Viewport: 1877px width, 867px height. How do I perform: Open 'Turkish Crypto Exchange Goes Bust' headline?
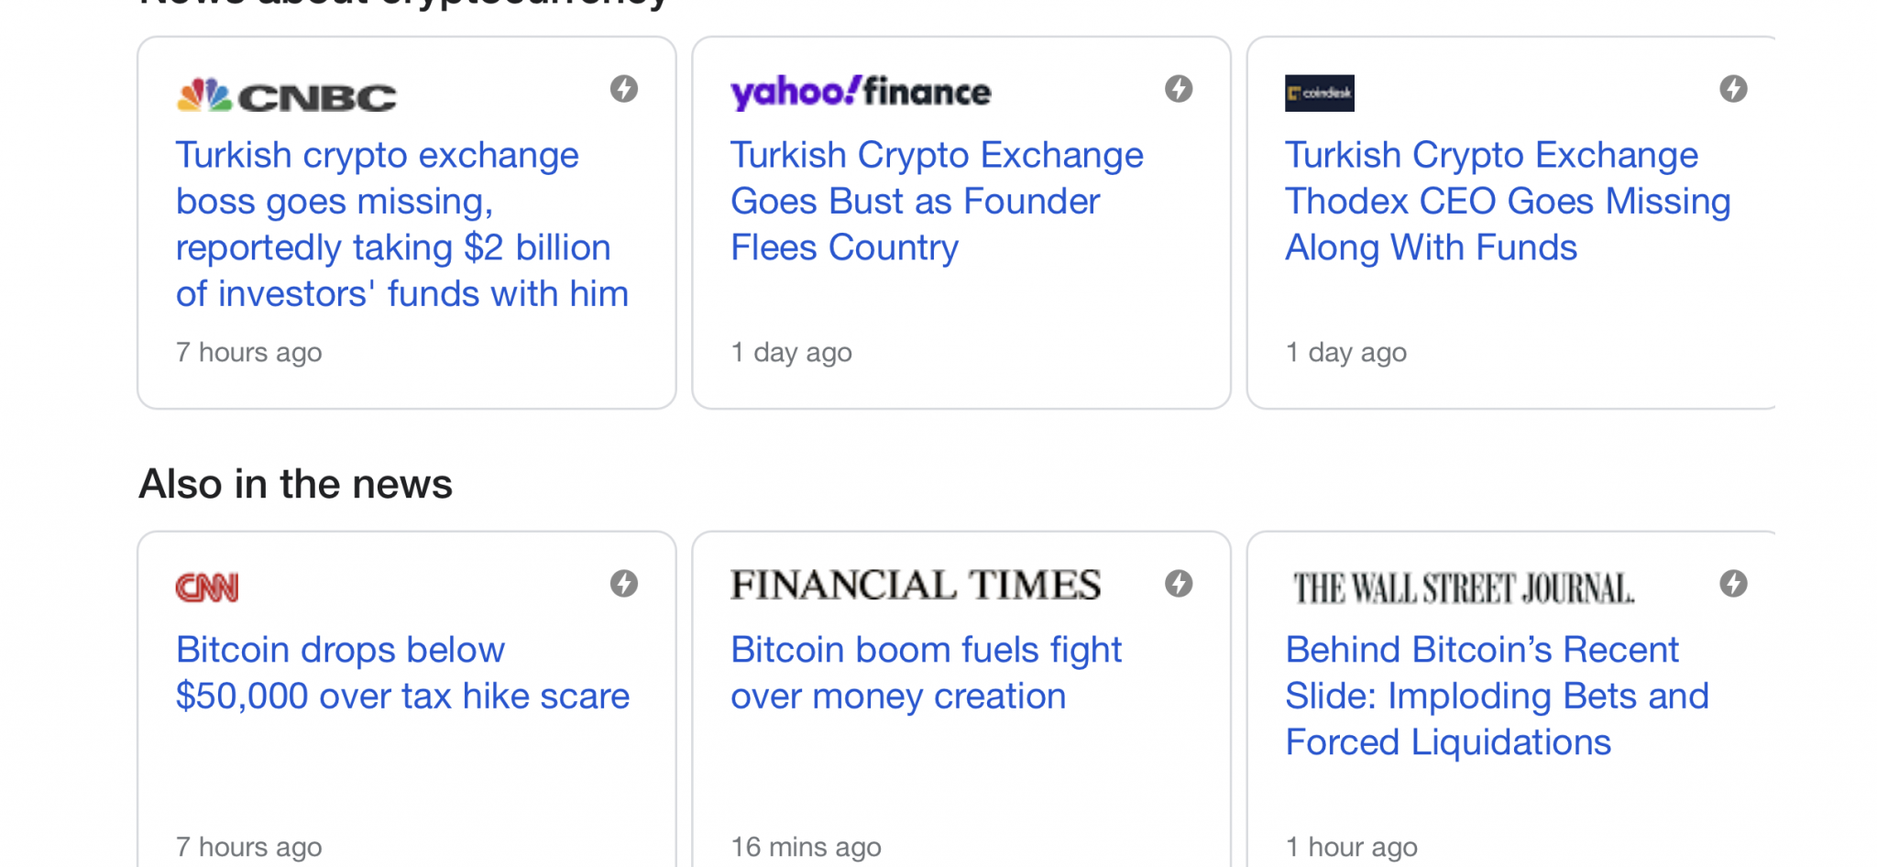pyautogui.click(x=937, y=202)
